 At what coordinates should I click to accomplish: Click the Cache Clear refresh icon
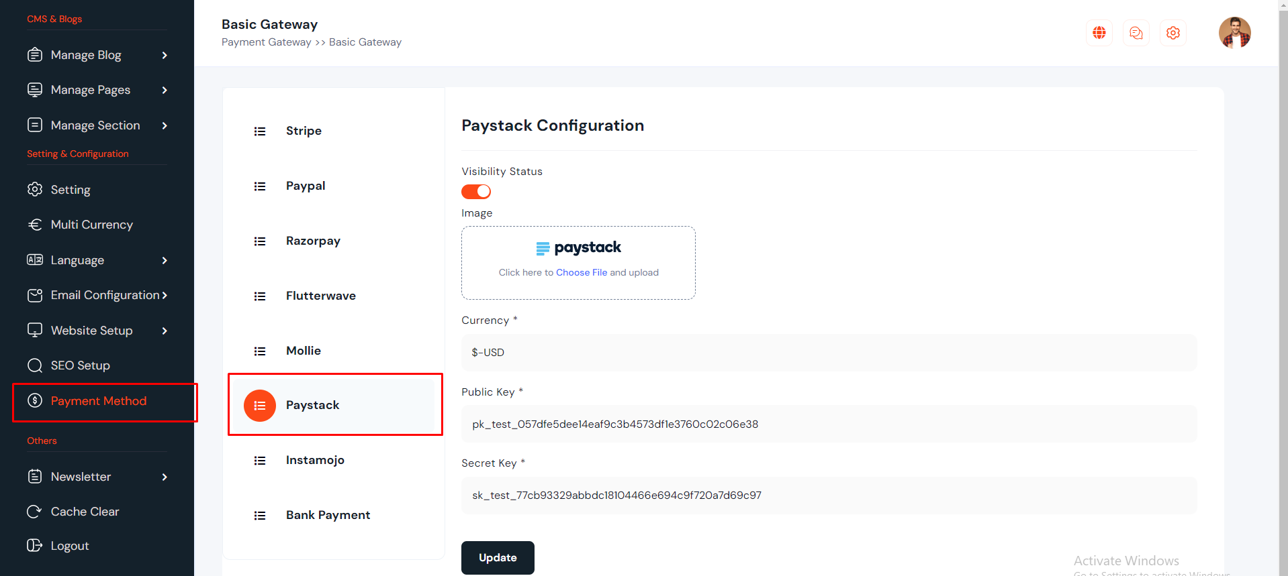pyautogui.click(x=34, y=512)
